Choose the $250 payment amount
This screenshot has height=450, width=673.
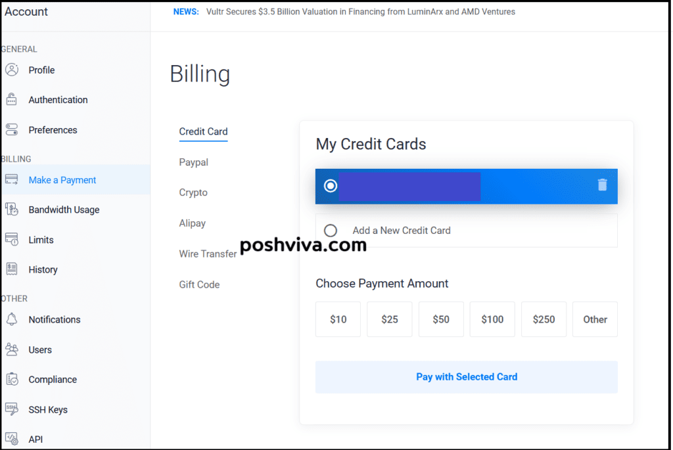(x=544, y=319)
